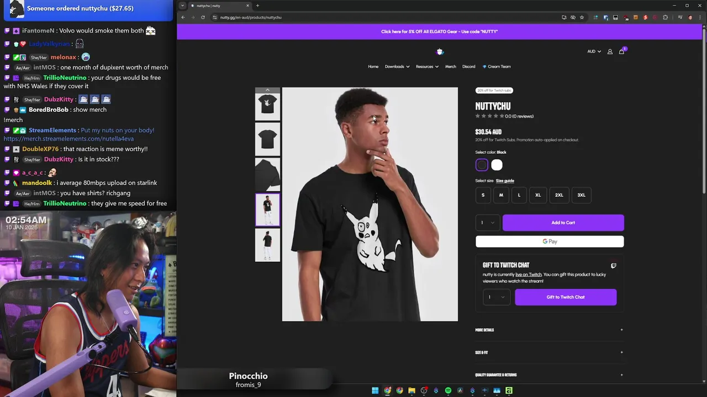Open Chrome three-dot menu
This screenshot has height=397, width=707.
pos(700,17)
